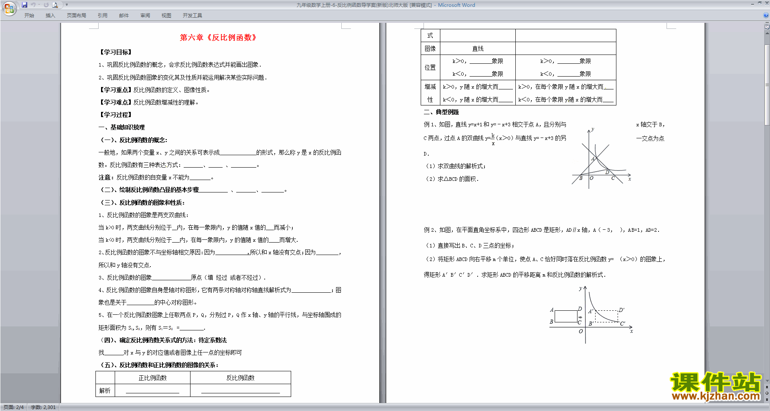Click the line (1) 求双曲线的解析式
This screenshot has width=770, height=411.
pos(455,166)
